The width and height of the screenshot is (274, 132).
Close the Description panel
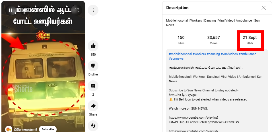pos(263,8)
